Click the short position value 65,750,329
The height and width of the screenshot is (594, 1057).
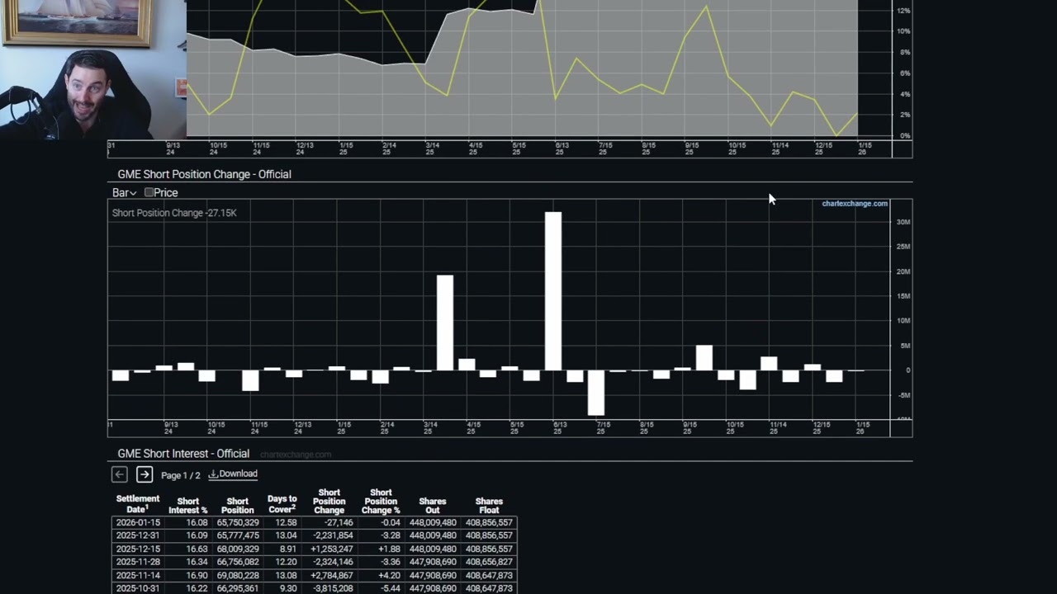(x=238, y=522)
